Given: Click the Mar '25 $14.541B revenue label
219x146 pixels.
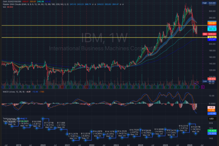Looking at the screenshot, I should click(171, 133).
